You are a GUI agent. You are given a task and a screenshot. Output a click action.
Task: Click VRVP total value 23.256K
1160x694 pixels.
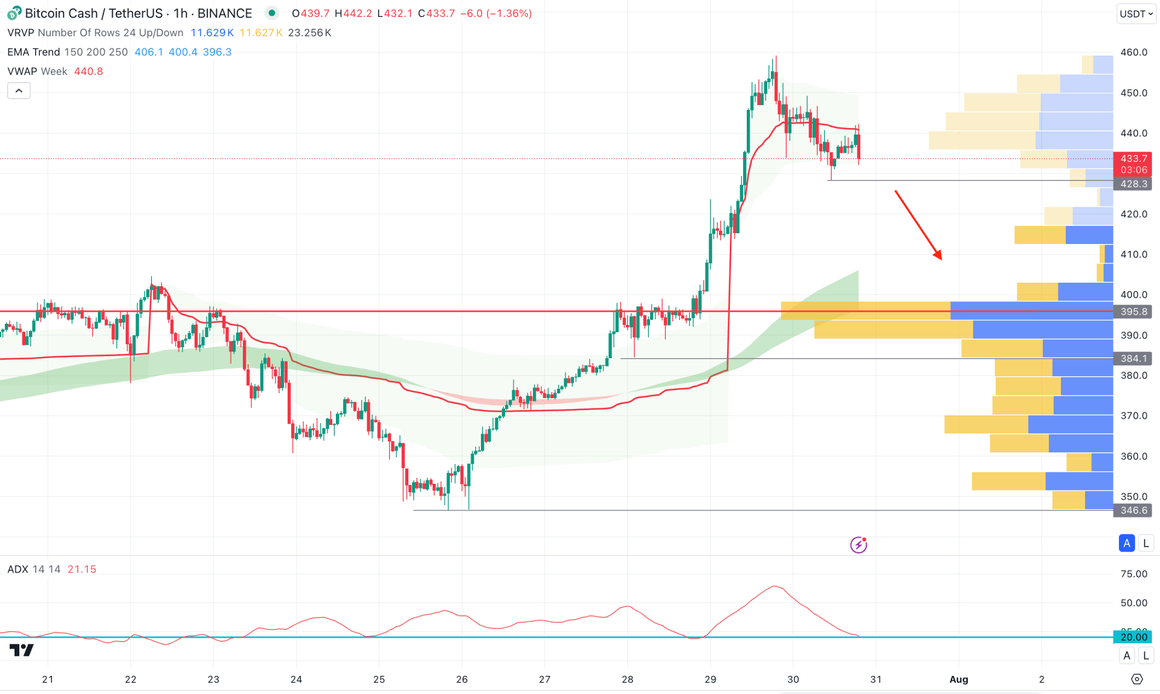309,33
